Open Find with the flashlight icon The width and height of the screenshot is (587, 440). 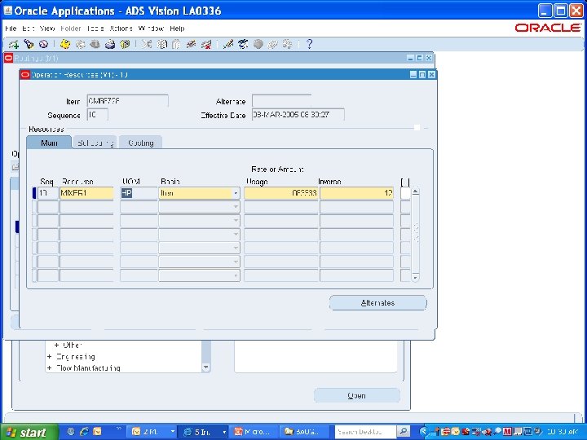point(29,45)
